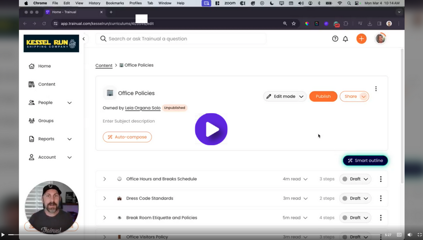
Task: Collapse the sidebar with the left chevron
Action: [x=84, y=39]
